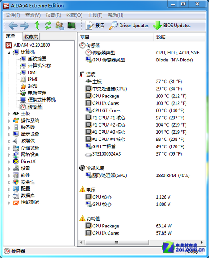The image size is (209, 258).
Task: Click the 安全性 shield icon
Action: click(16, 182)
